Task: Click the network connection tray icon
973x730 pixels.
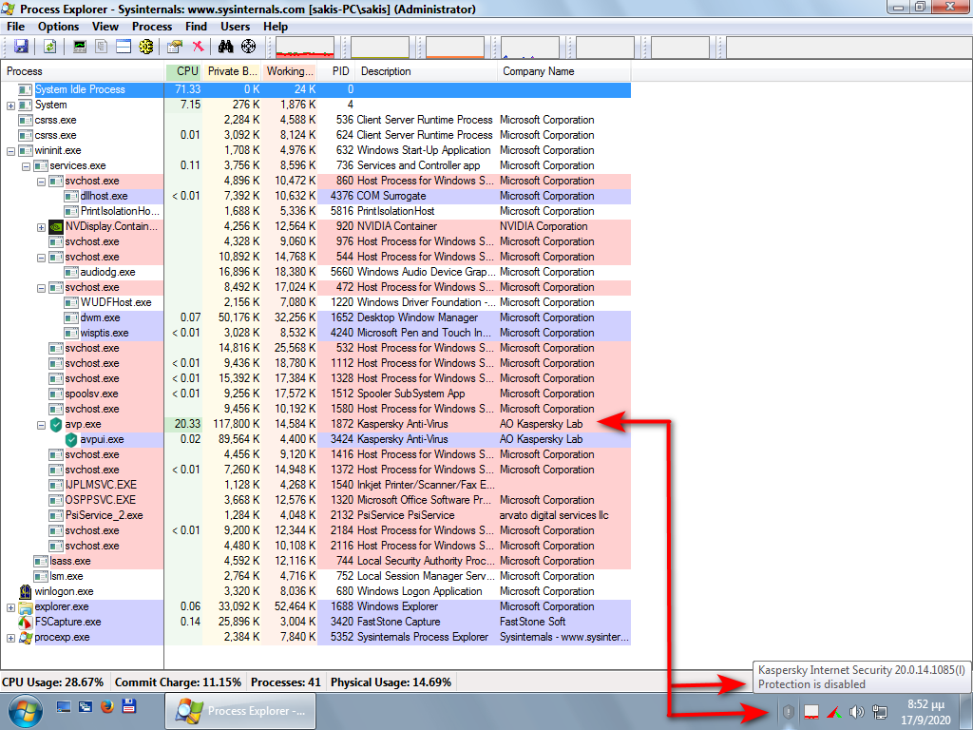Action: (879, 711)
